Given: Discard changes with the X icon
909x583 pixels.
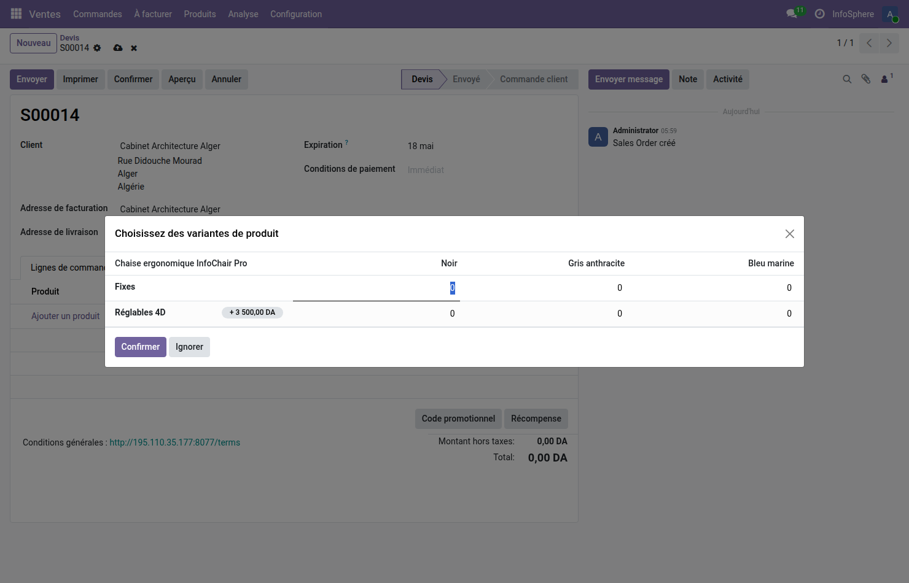Looking at the screenshot, I should point(134,48).
